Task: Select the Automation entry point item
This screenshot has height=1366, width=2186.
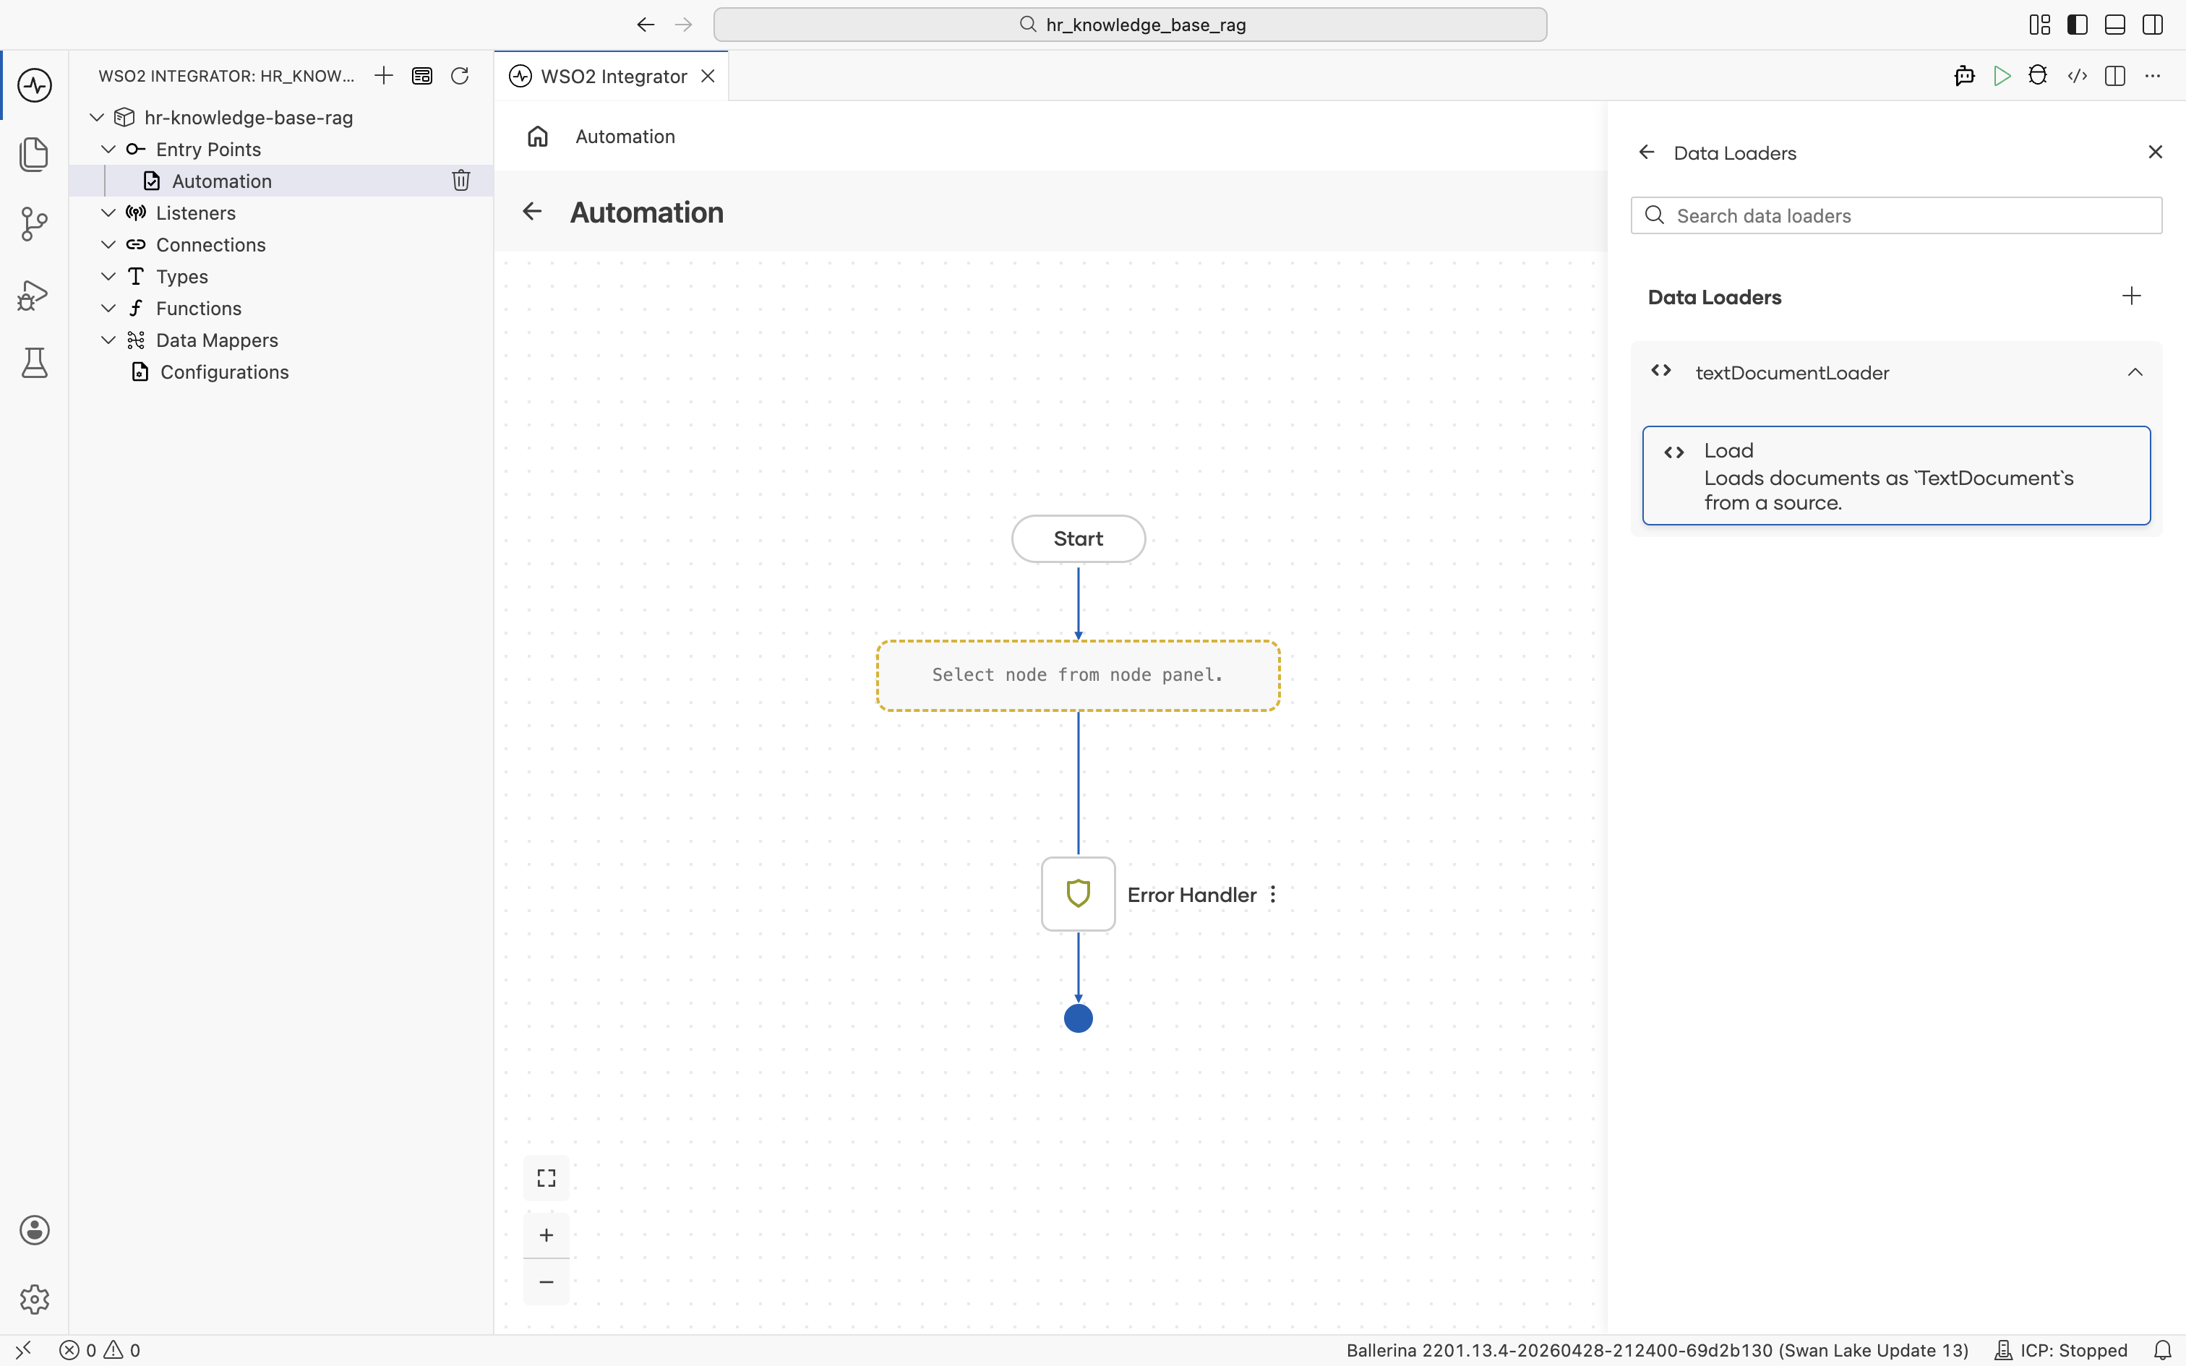Action: [x=281, y=181]
